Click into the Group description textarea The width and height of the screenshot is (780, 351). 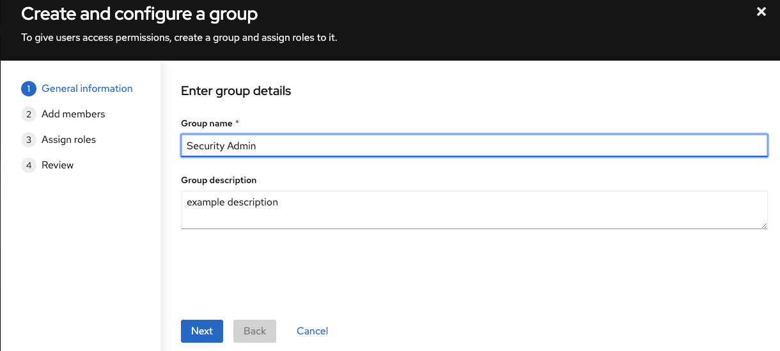click(x=473, y=209)
